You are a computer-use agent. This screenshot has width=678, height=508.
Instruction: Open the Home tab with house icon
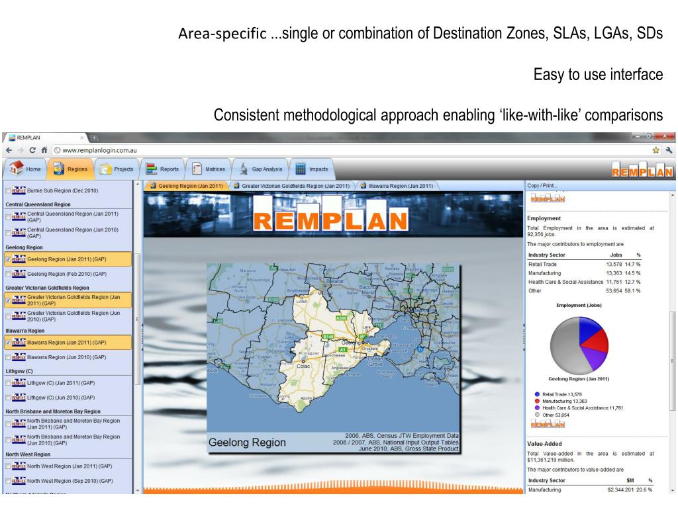[25, 169]
